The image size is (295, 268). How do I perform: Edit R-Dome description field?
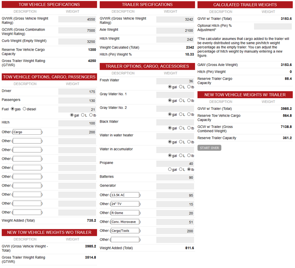pos(125,213)
